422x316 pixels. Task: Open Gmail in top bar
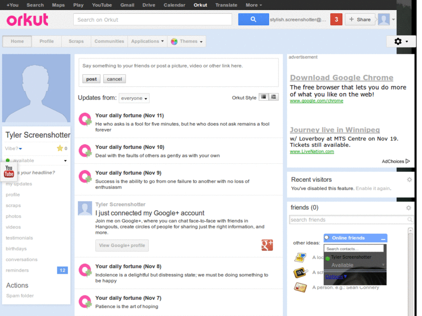(x=127, y=5)
